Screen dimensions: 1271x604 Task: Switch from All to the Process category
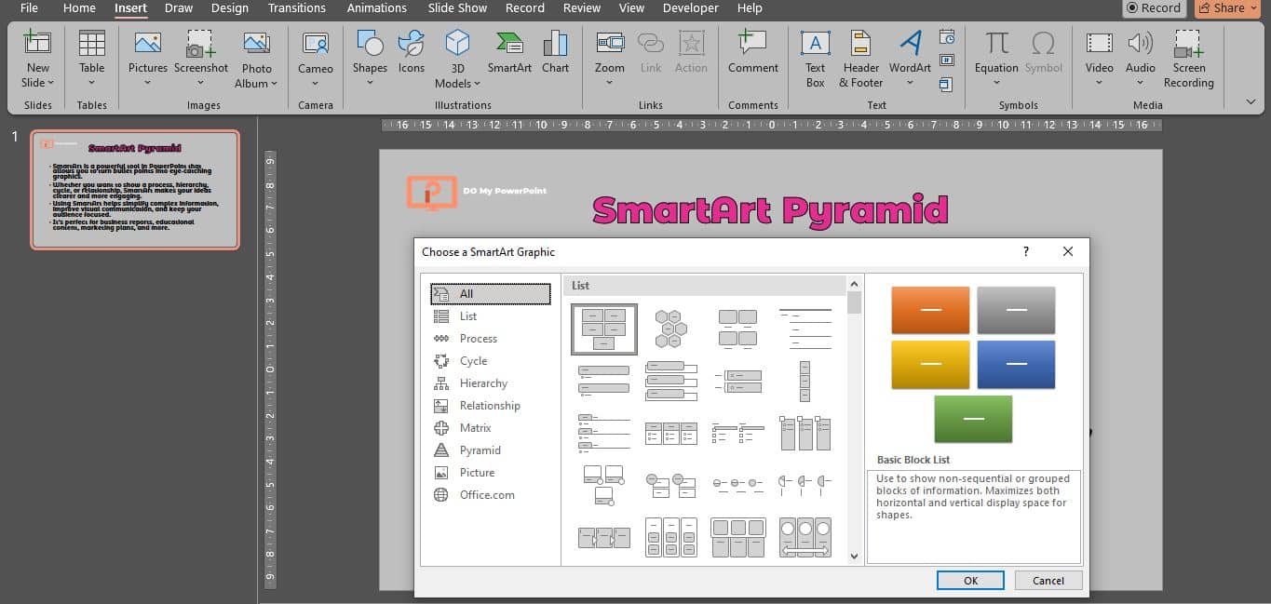click(x=477, y=338)
